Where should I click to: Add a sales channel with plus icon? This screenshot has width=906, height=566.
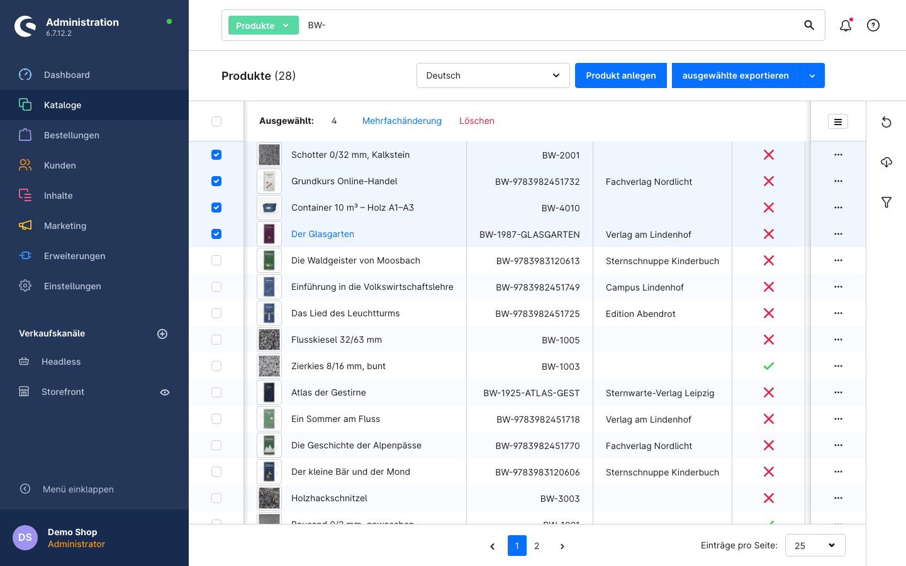click(162, 334)
